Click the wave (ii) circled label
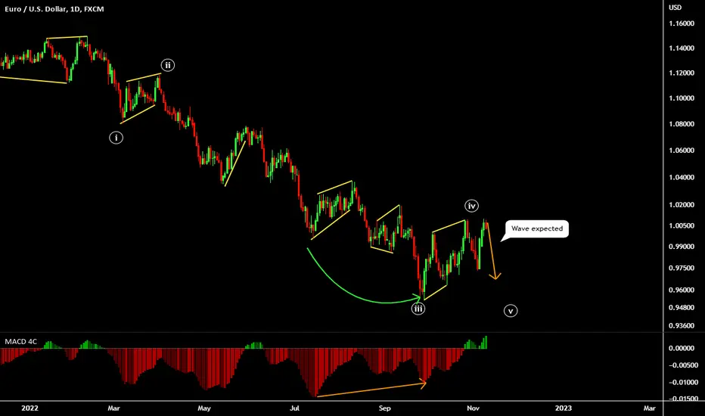 [x=168, y=65]
